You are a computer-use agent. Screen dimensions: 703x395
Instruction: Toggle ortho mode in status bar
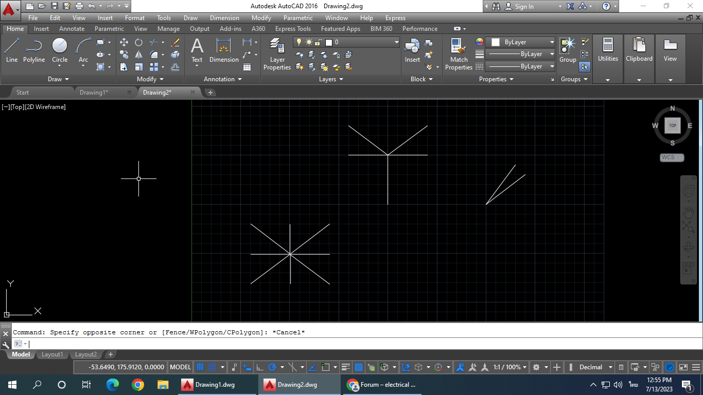260,367
